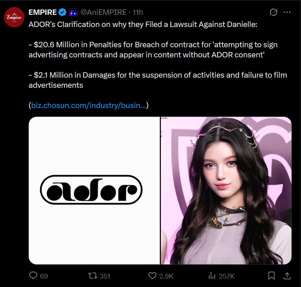Click the EMPIRE display name
301x287 pixels.
click(43, 12)
